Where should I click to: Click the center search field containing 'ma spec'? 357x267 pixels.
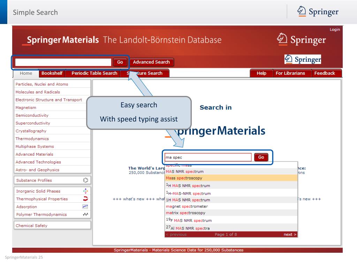point(208,157)
